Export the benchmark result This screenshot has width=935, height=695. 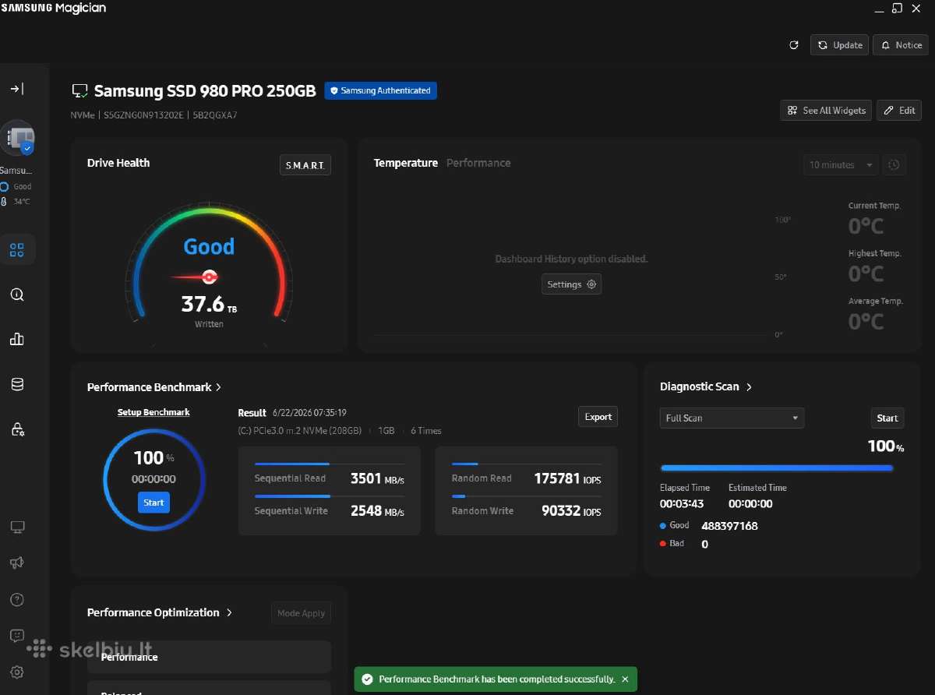598,417
